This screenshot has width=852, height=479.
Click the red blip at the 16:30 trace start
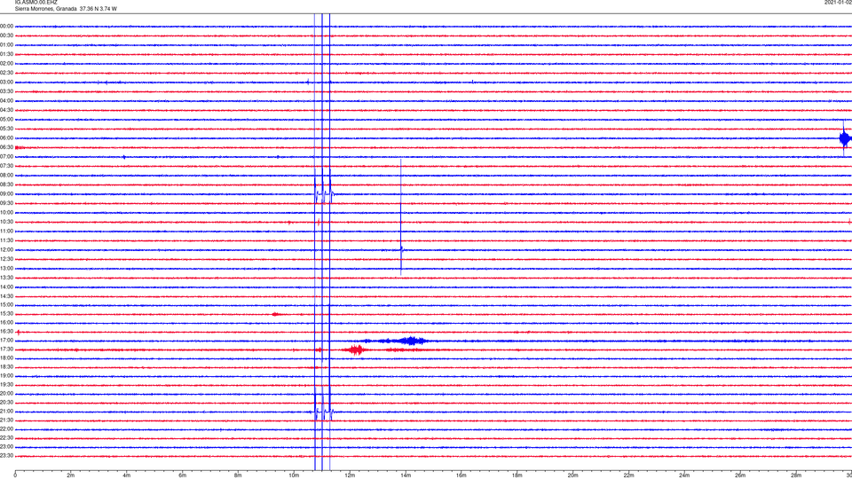pyautogui.click(x=19, y=332)
